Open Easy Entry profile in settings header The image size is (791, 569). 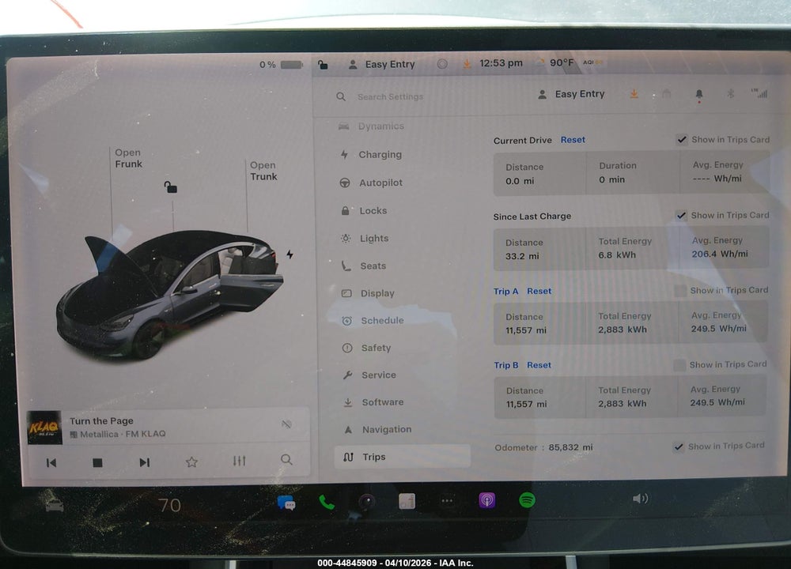point(571,94)
